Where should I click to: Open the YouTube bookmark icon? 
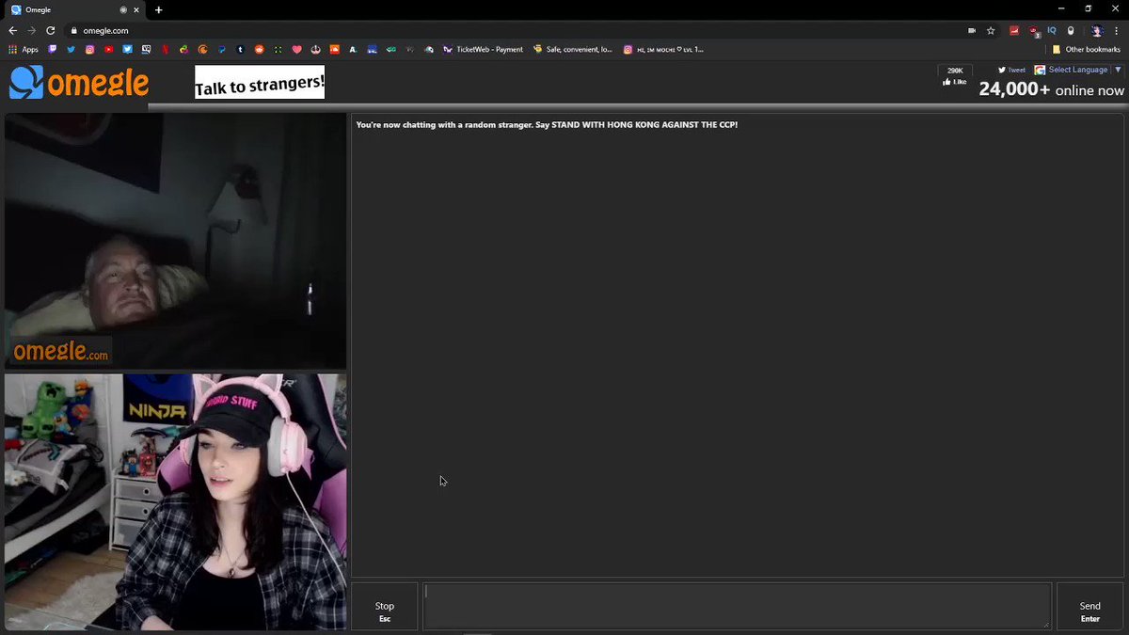(109, 49)
